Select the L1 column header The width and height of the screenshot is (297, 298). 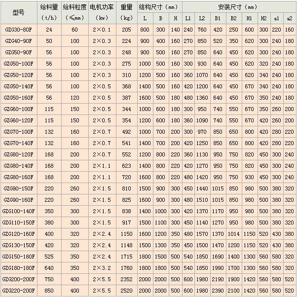[188, 18]
